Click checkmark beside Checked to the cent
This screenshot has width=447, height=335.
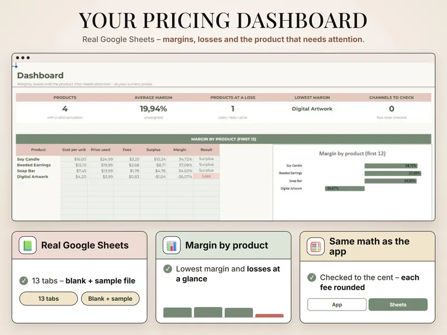coord(312,277)
